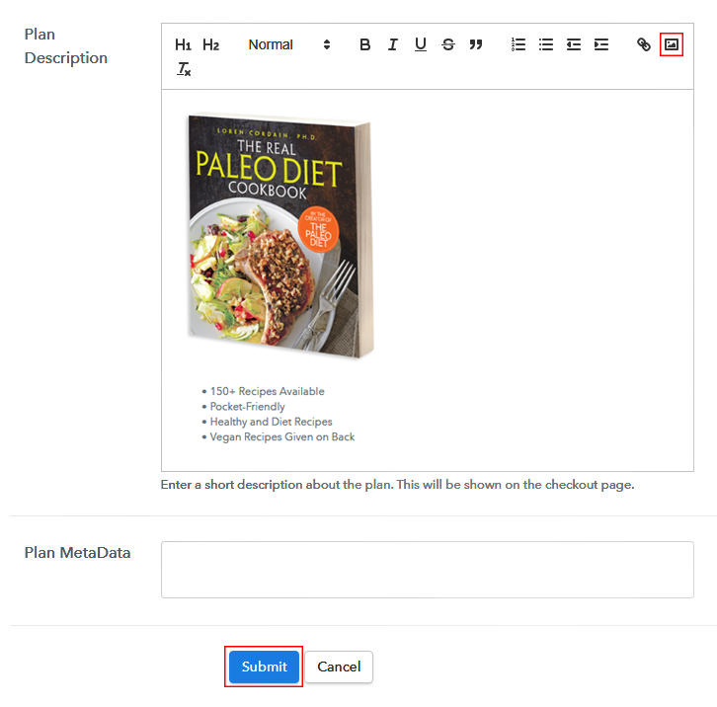
Task: Create a numbered list
Action: (518, 44)
